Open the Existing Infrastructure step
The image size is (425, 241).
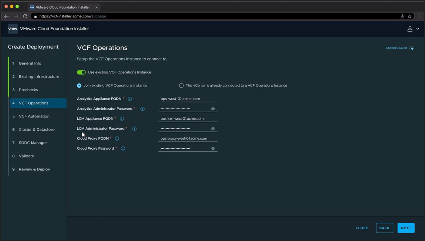(38, 77)
